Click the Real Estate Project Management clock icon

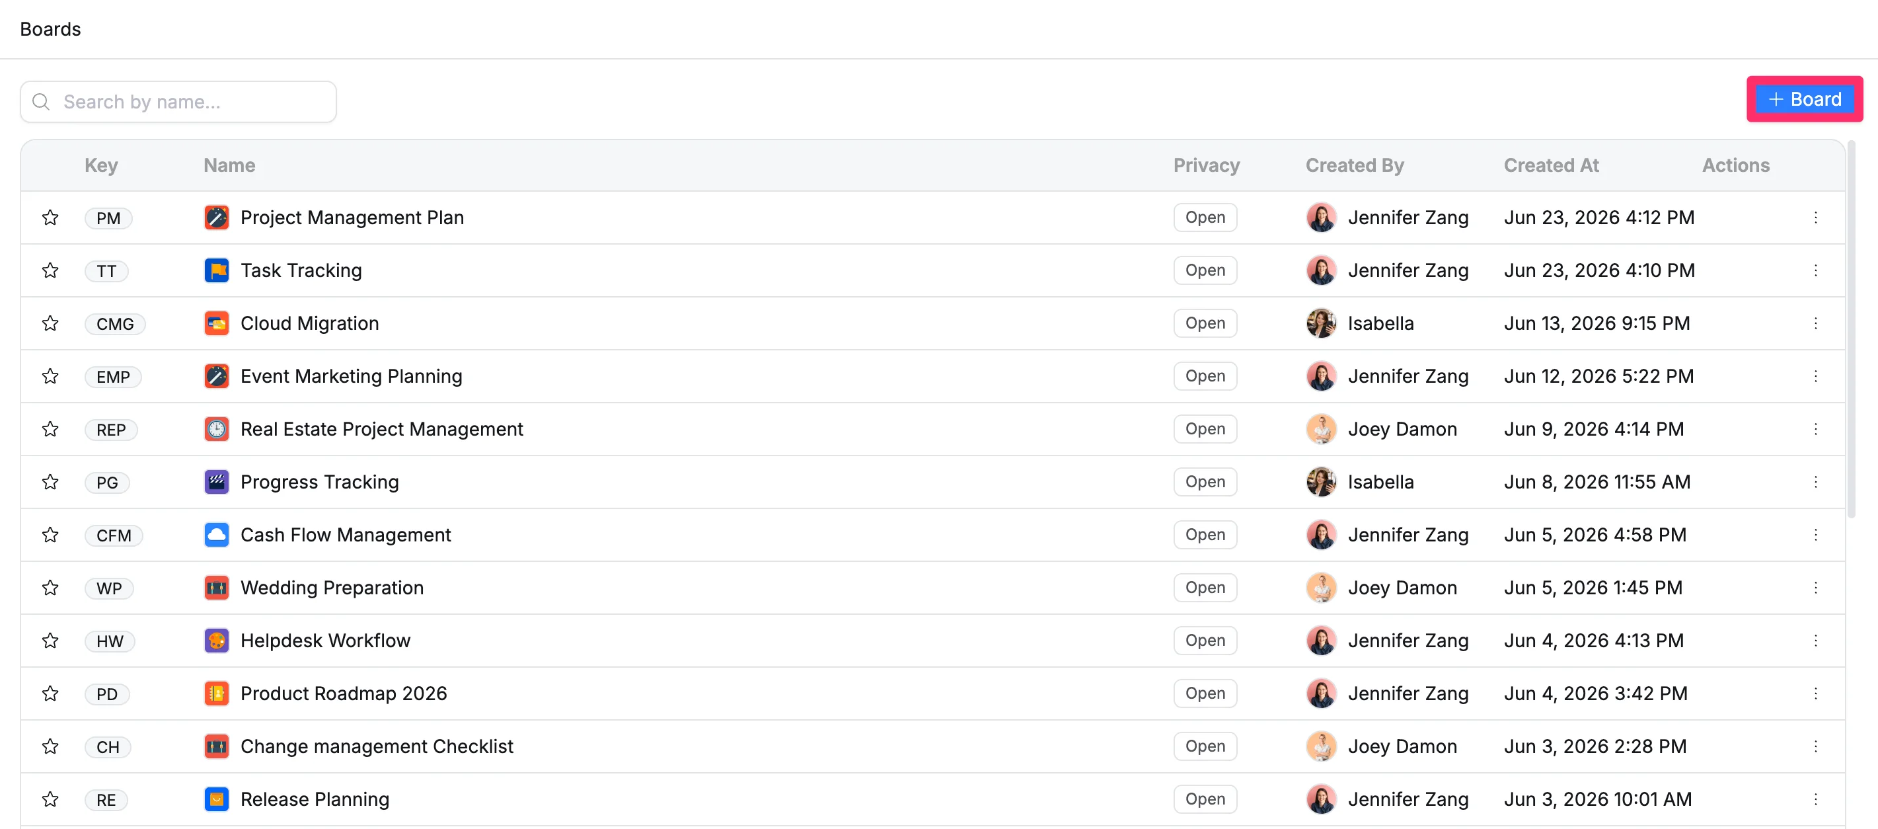click(217, 429)
